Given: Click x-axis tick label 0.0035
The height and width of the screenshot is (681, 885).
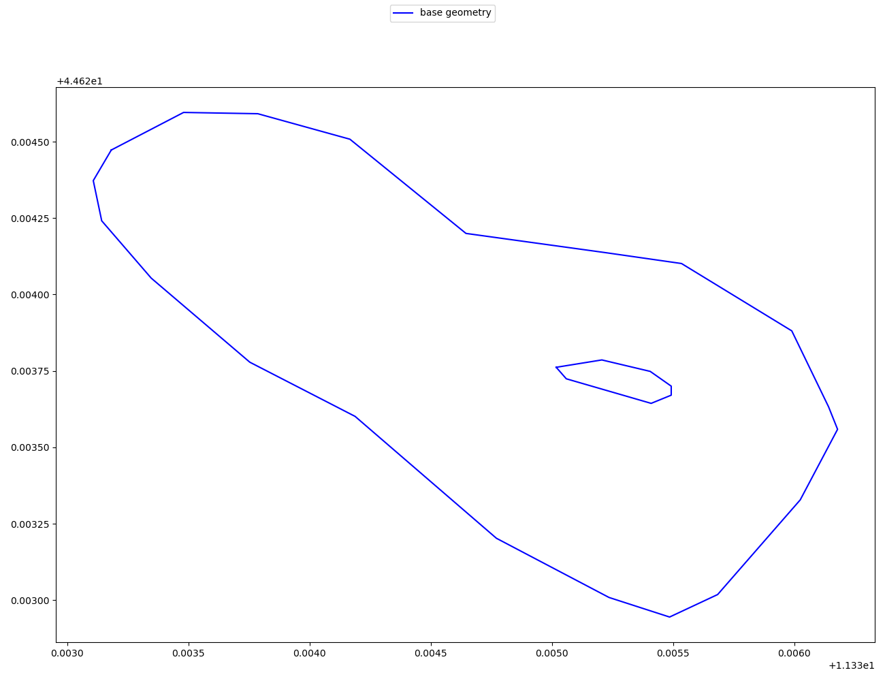Looking at the screenshot, I should [x=189, y=654].
